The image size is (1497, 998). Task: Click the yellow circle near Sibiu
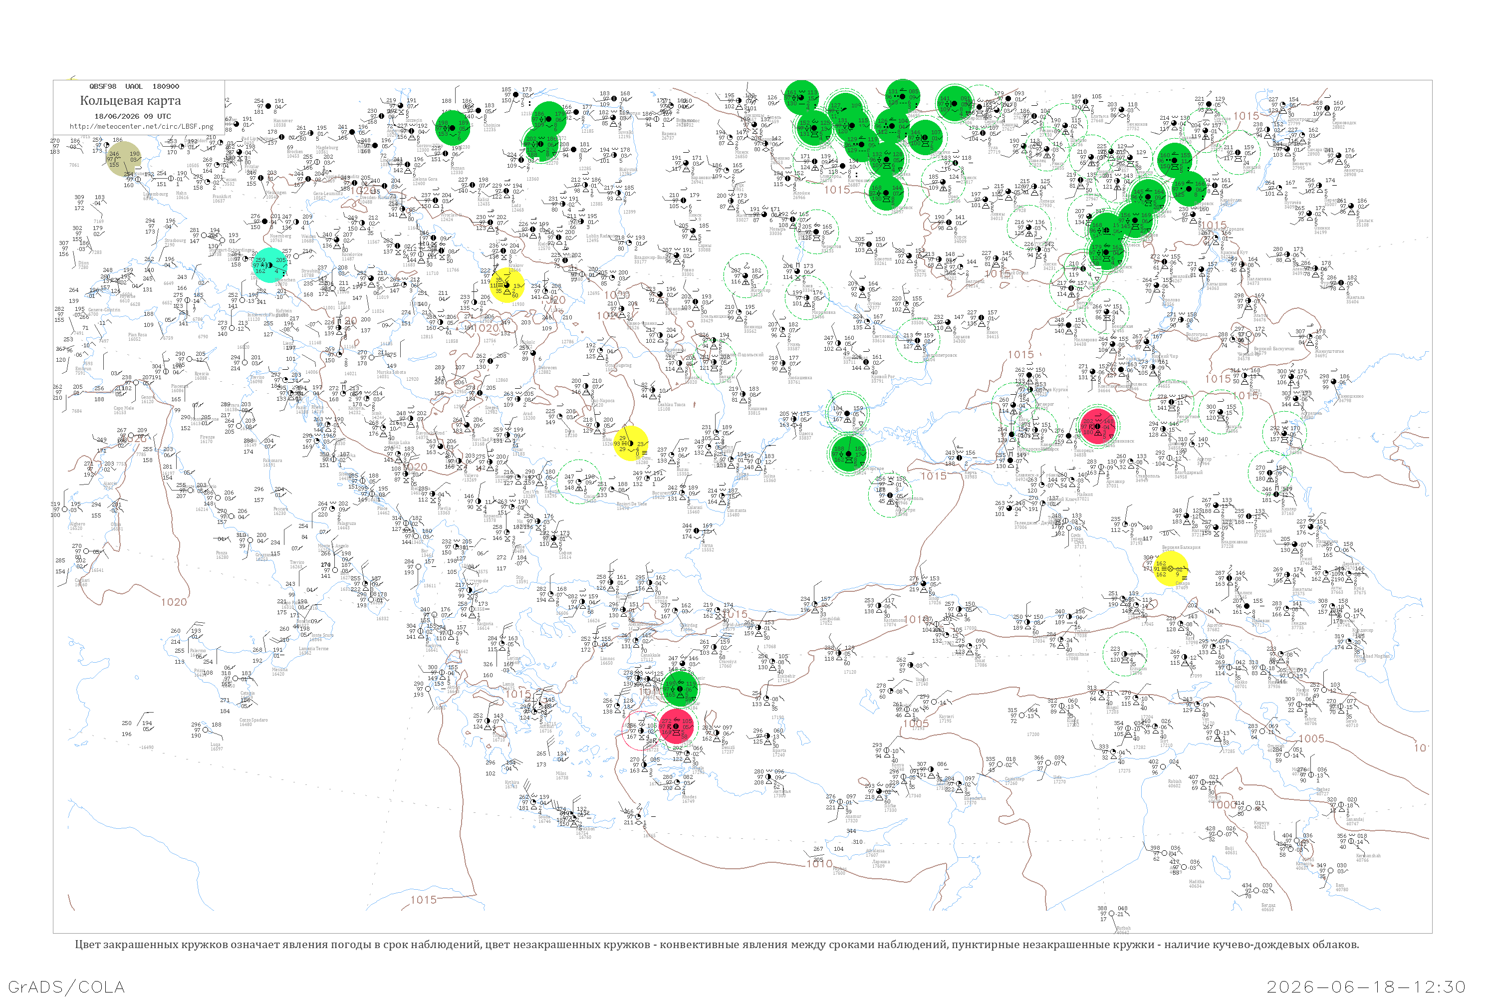(631, 444)
